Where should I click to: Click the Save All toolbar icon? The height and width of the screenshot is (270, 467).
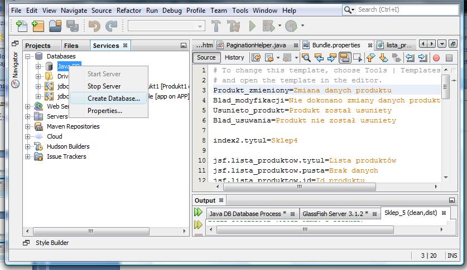point(73,26)
